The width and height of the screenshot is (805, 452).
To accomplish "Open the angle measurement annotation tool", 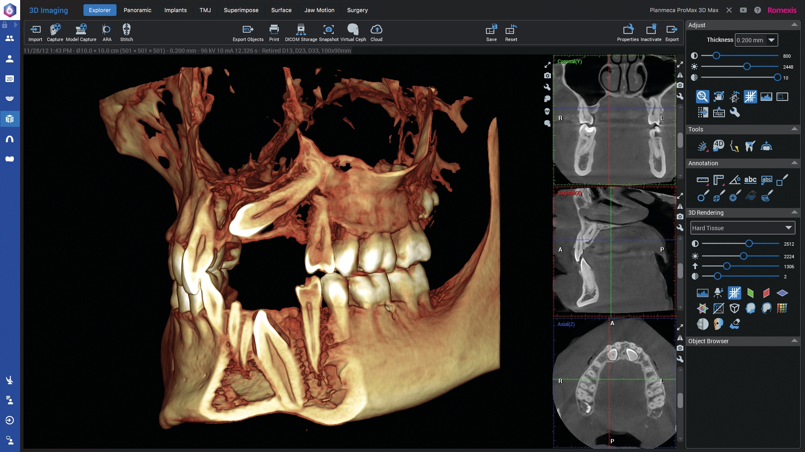I will pos(735,180).
